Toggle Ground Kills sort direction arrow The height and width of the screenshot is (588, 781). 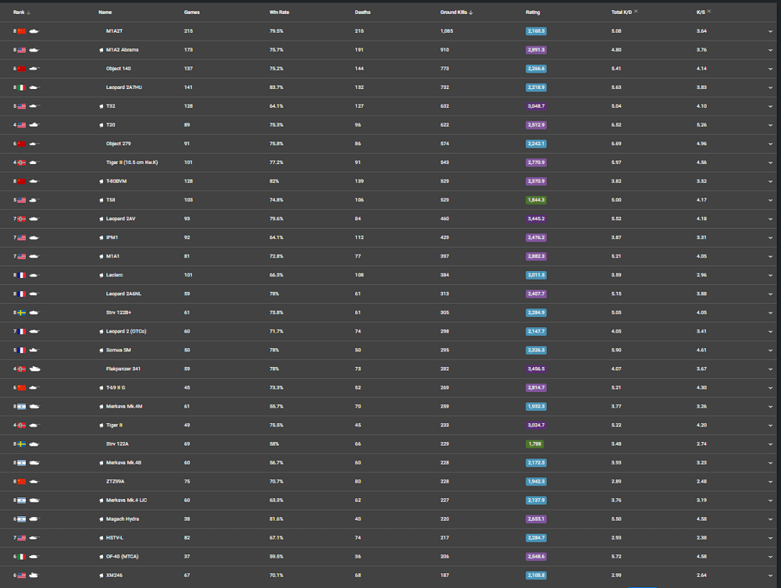coord(471,12)
